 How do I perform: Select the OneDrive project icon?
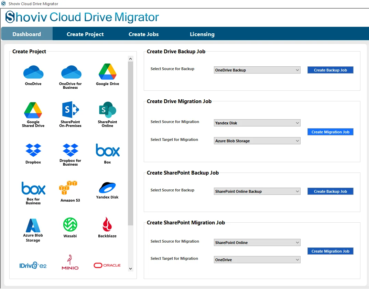point(33,72)
